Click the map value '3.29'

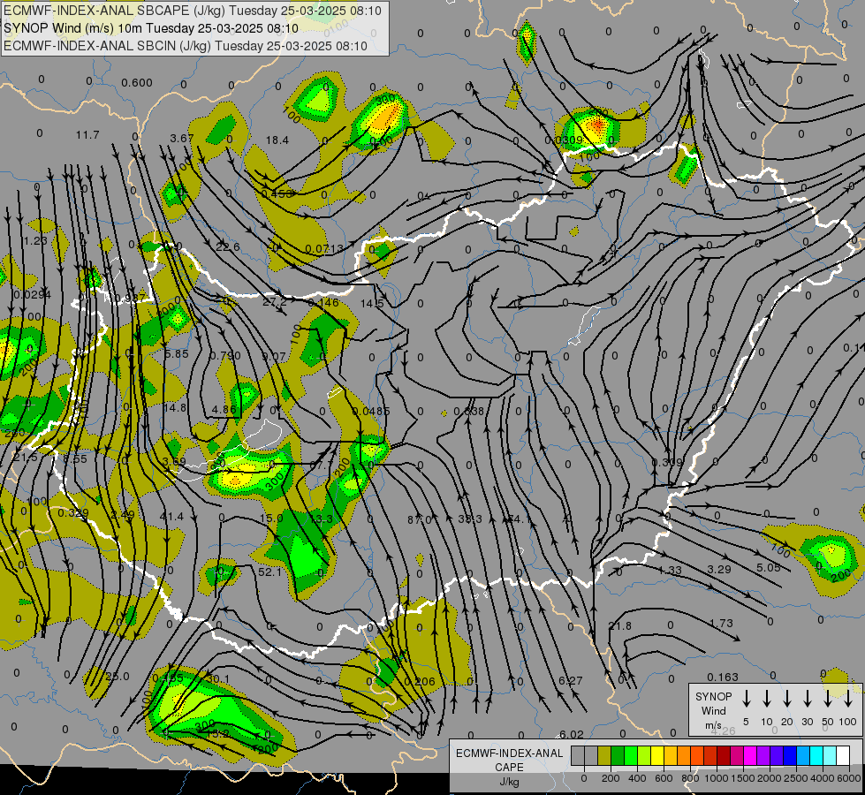tap(719, 569)
